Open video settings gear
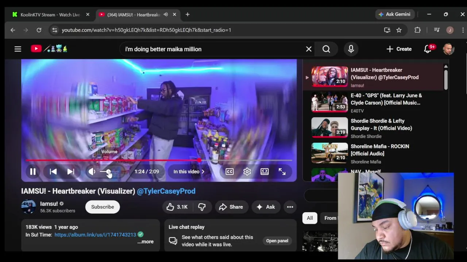467x262 pixels. 247,172
